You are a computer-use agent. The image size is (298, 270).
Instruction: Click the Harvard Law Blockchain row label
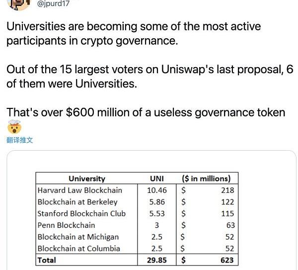pyautogui.click(x=80, y=190)
